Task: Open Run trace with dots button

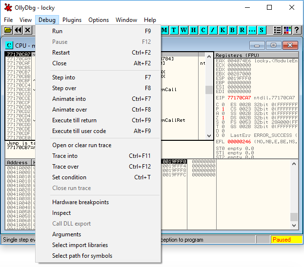Action: [252, 30]
